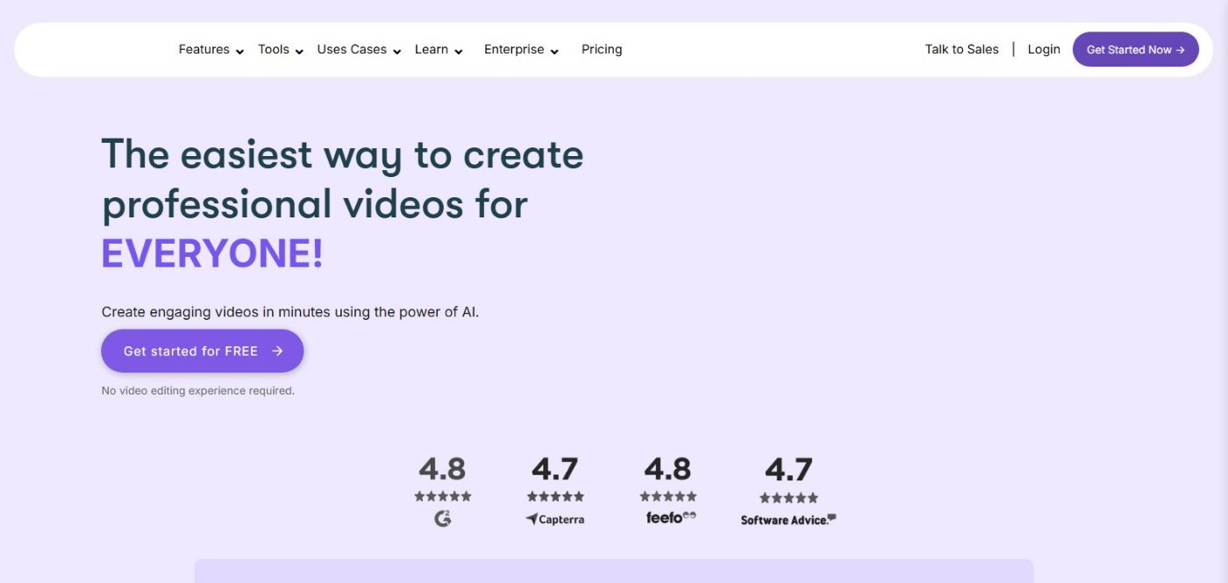Click the Capterra logo

tap(554, 519)
